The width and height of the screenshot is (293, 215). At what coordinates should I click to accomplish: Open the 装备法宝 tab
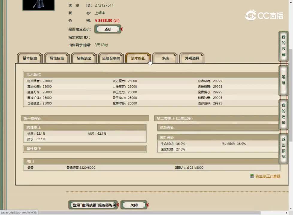pos(84,59)
